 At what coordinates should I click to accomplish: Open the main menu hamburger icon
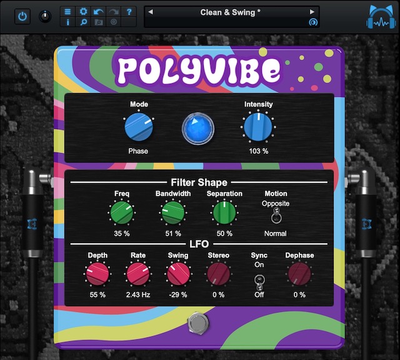click(x=68, y=12)
